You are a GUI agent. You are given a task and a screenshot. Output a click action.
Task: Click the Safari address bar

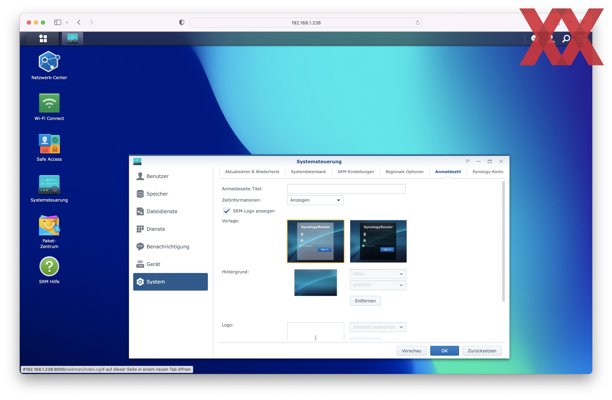pyautogui.click(x=306, y=23)
